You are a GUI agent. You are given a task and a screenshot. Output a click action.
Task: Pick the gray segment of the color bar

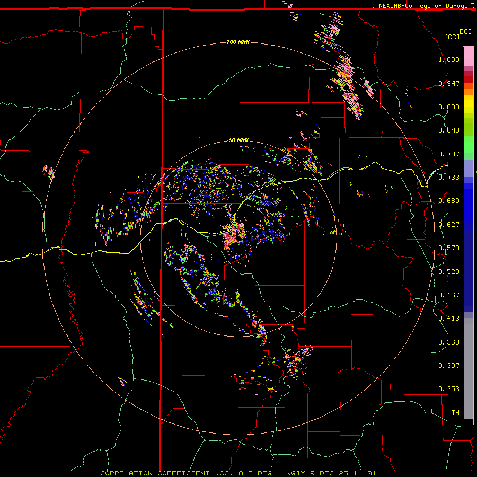pyautogui.click(x=468, y=368)
